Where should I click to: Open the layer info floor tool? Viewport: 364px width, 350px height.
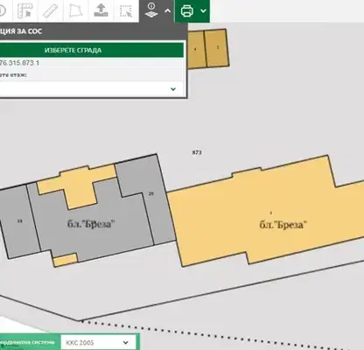tap(151, 10)
